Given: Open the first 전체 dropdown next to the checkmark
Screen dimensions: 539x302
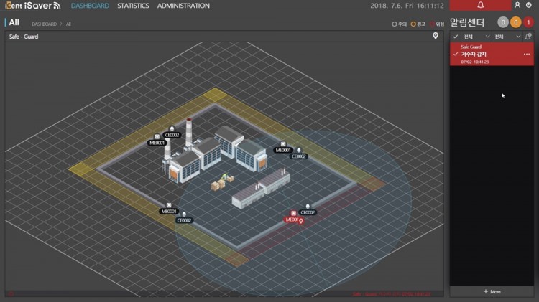Looking at the screenshot, I should (x=476, y=37).
